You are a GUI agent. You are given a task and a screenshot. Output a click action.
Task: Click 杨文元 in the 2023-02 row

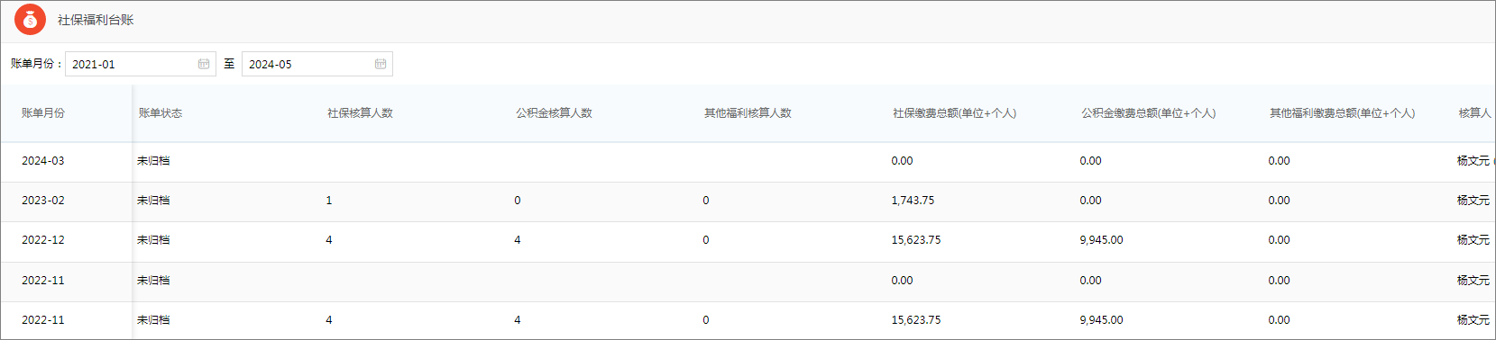pos(1473,201)
